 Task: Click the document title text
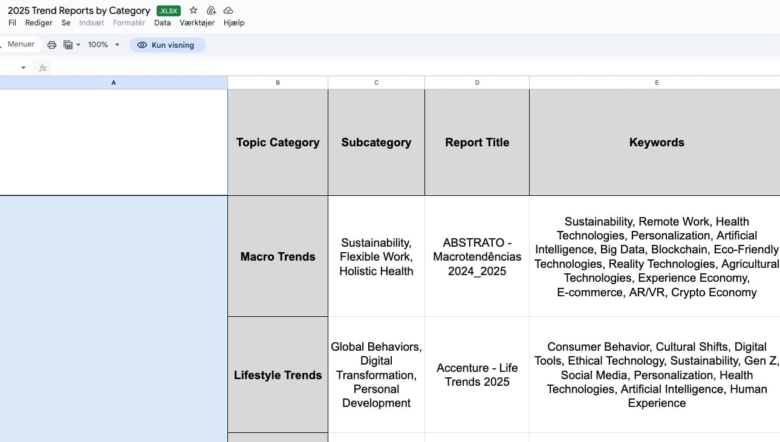click(x=79, y=10)
